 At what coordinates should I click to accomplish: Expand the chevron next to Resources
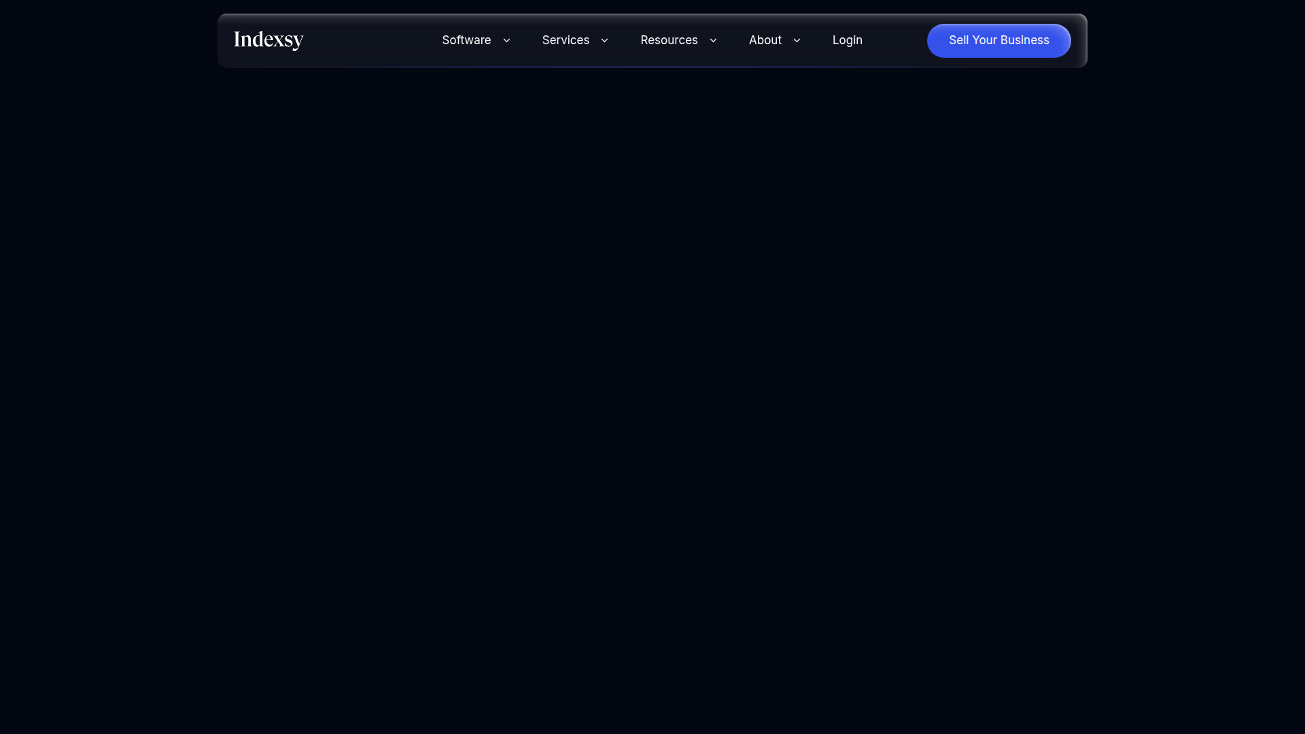coord(713,41)
